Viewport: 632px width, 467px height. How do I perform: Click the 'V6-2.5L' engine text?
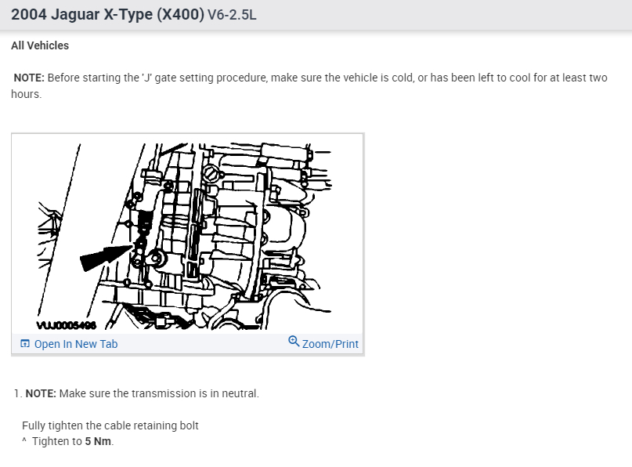(x=232, y=15)
